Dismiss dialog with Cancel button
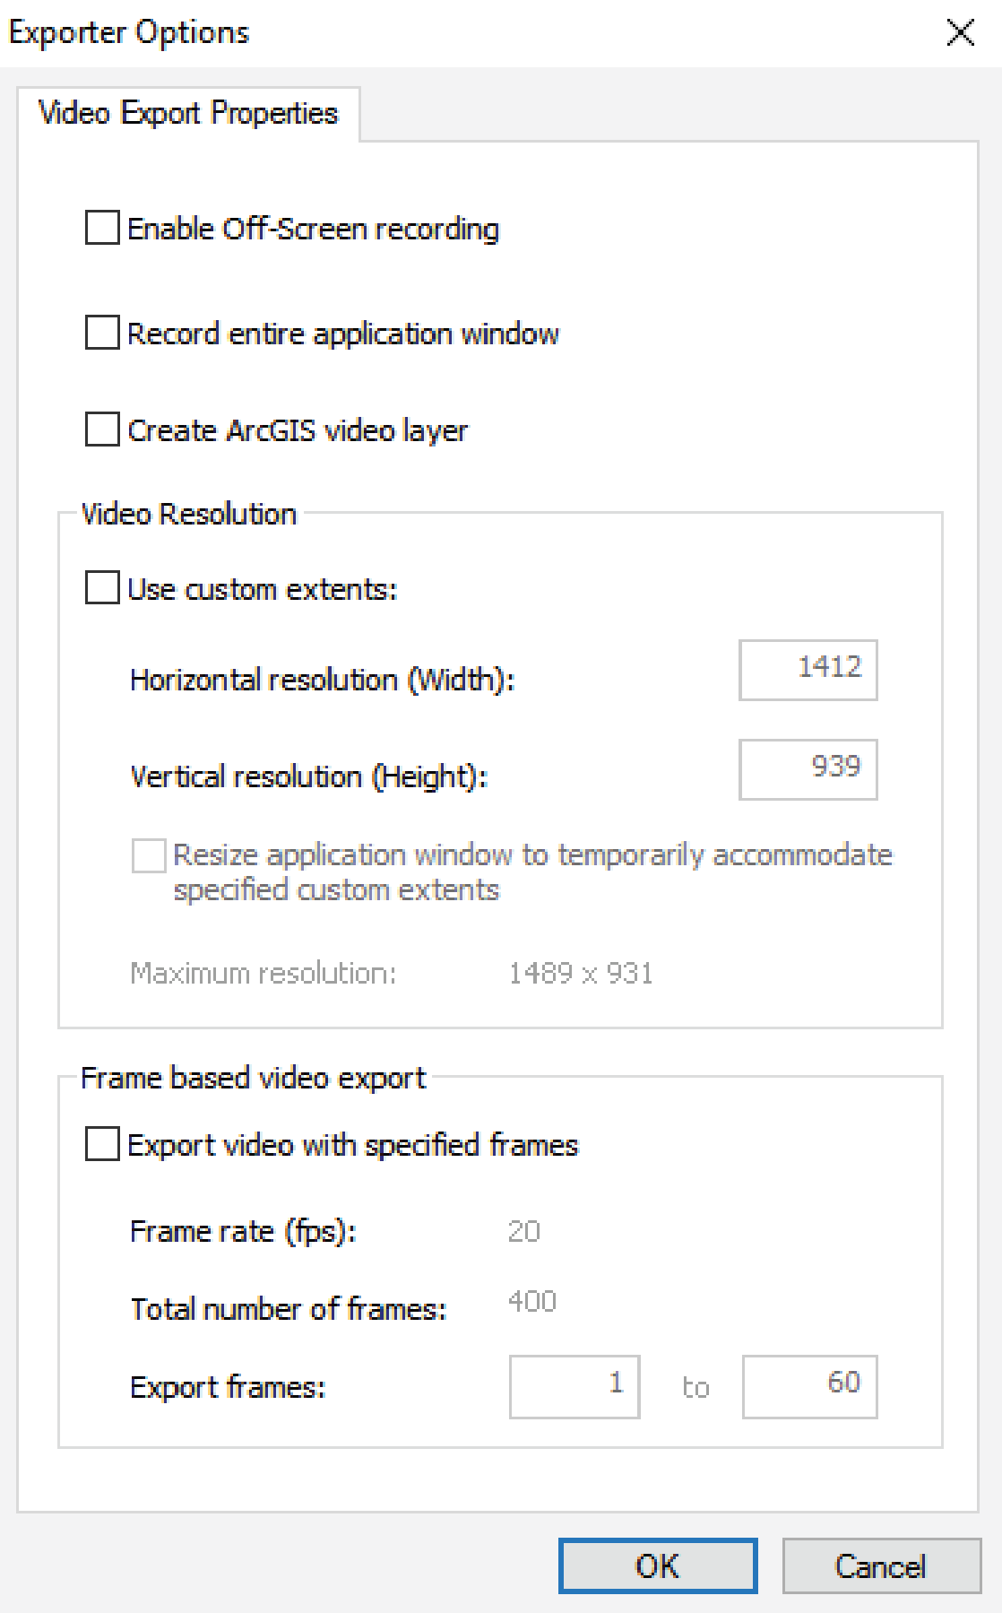The height and width of the screenshot is (1613, 1002). (882, 1566)
